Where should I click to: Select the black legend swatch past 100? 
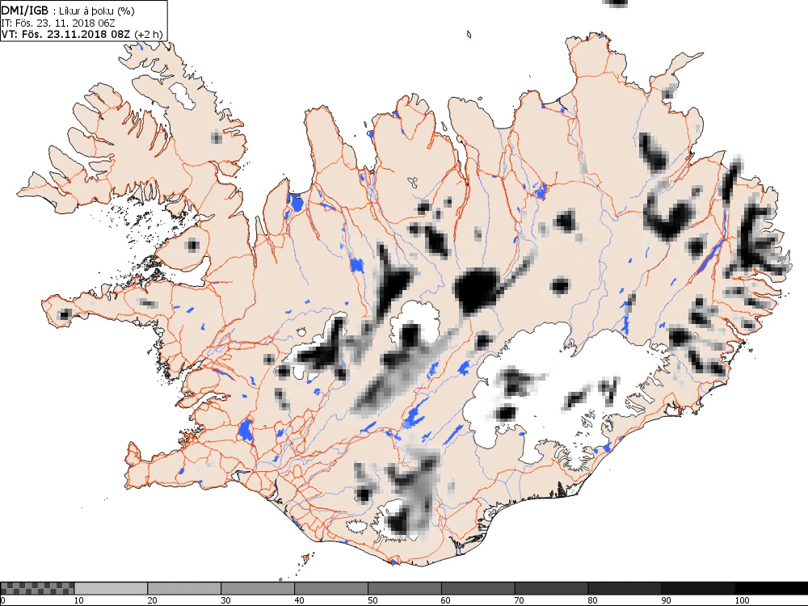pyautogui.click(x=772, y=588)
